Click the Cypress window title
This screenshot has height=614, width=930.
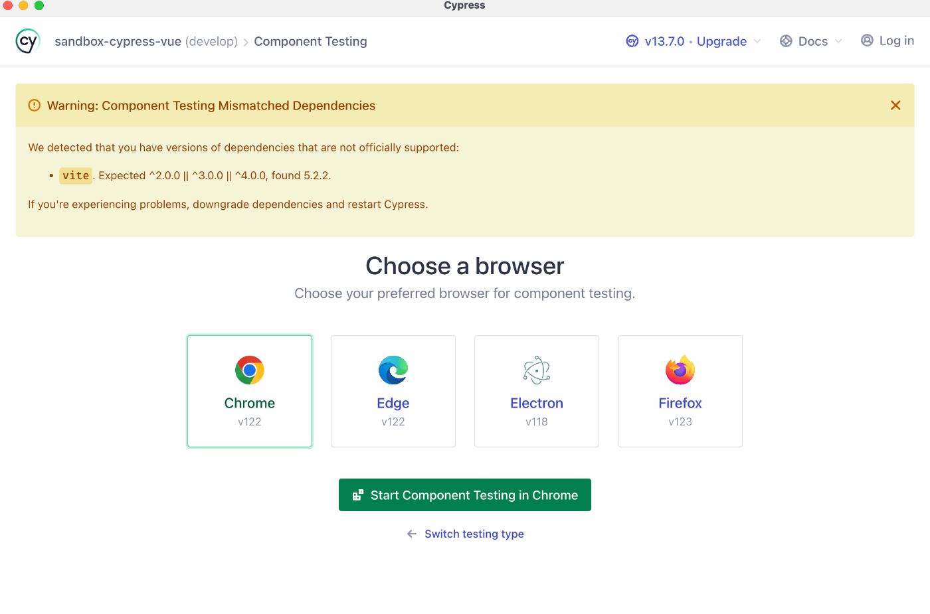(x=464, y=5)
